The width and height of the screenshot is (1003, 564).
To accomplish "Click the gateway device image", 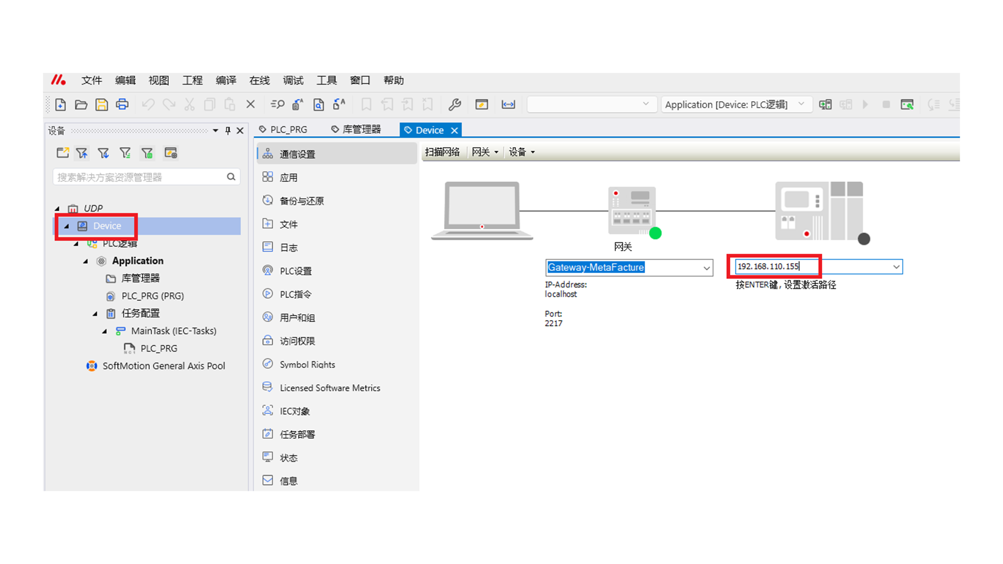I will [x=632, y=211].
